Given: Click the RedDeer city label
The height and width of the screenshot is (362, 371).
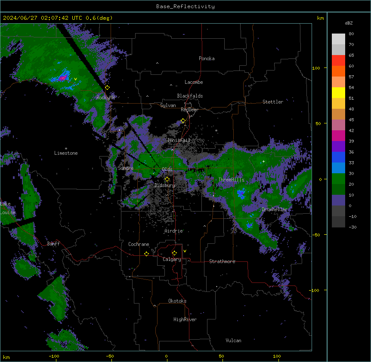Looking at the screenshot, I should pos(189,110).
